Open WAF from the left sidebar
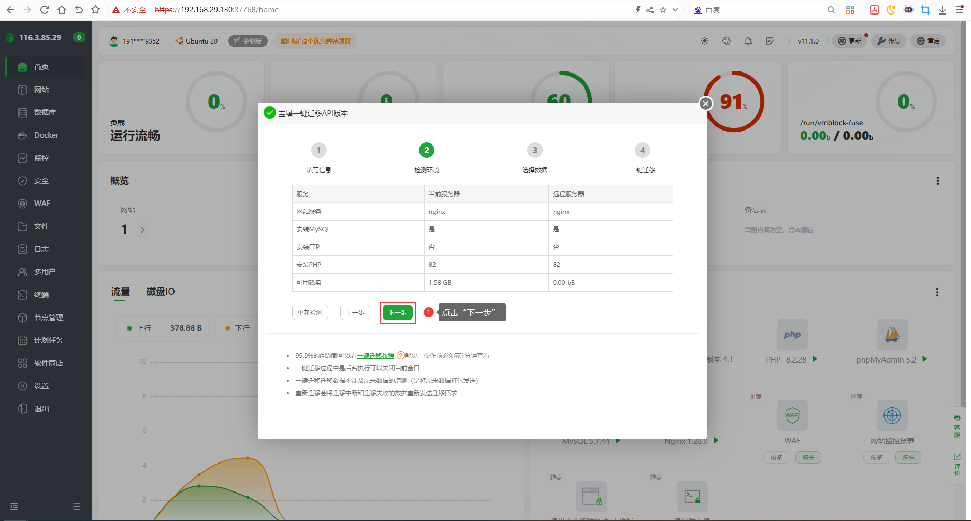This screenshot has width=971, height=521. tap(41, 203)
